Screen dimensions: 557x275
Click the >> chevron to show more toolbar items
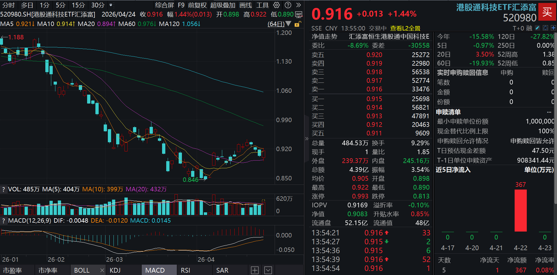tap(299, 5)
